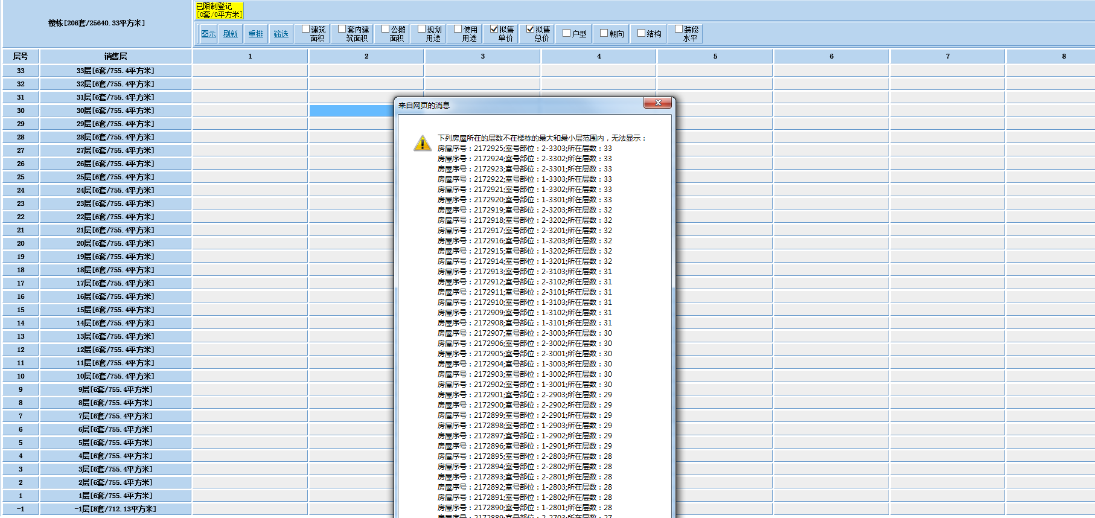Uncheck the 拟售单价 checkbox
The height and width of the screenshot is (518, 1095).
click(494, 29)
